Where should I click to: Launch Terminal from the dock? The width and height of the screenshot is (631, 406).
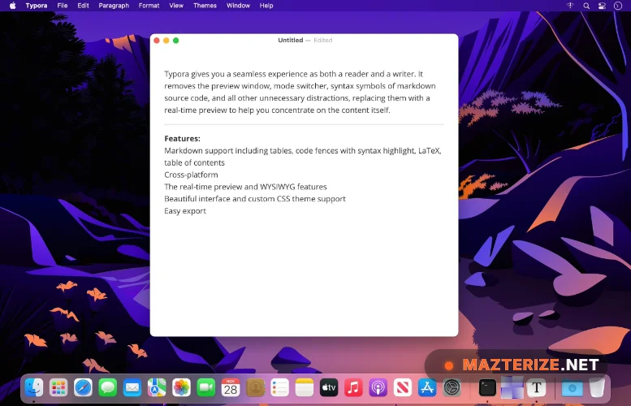[487, 388]
